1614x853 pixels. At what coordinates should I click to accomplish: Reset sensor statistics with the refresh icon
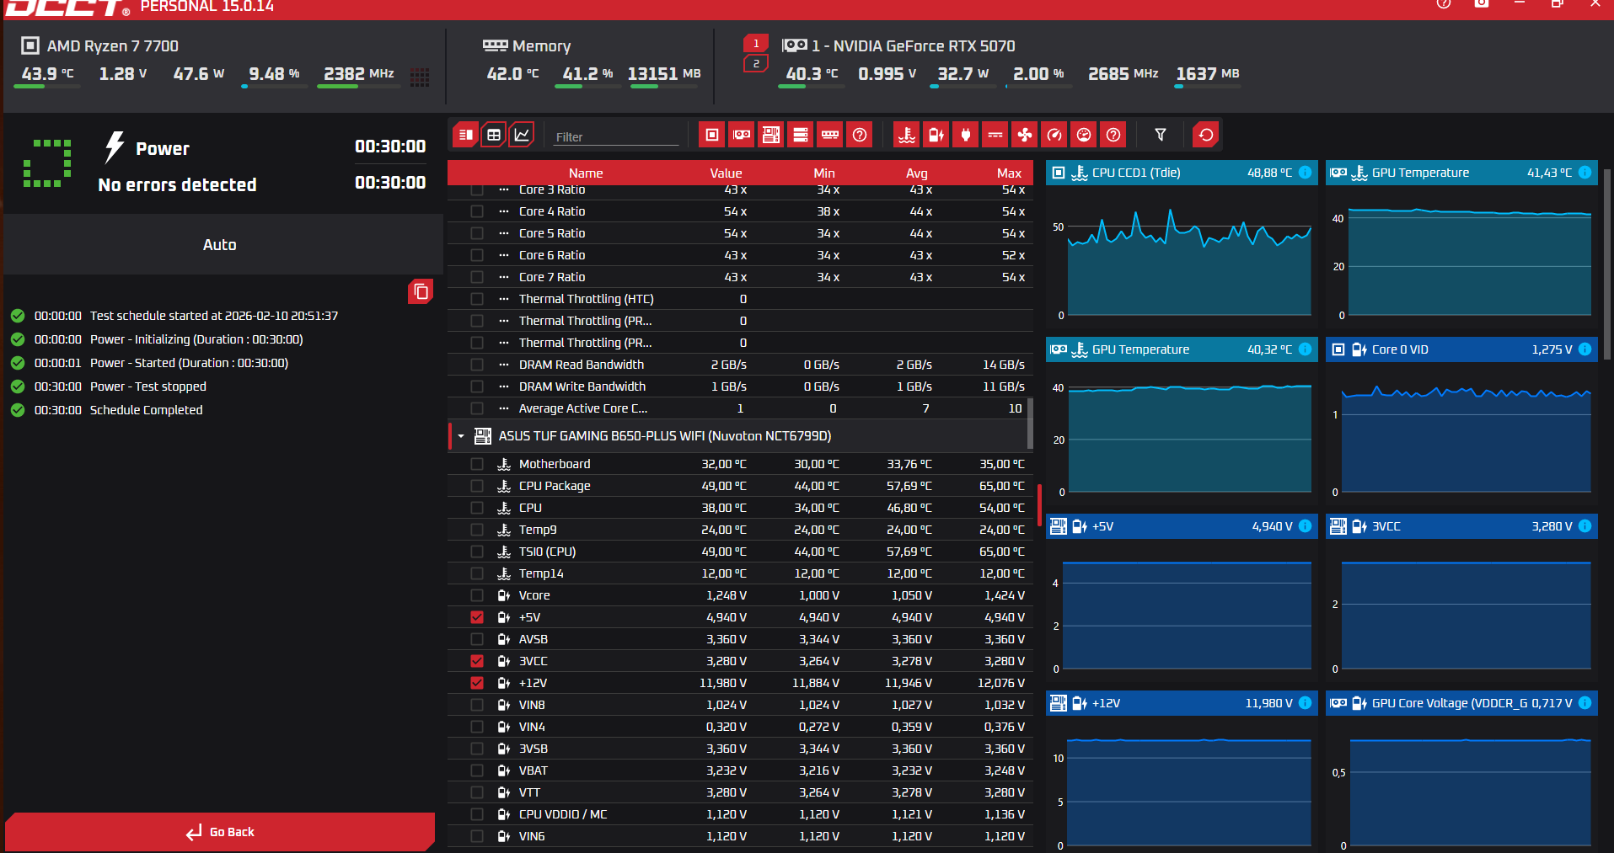pyautogui.click(x=1206, y=135)
